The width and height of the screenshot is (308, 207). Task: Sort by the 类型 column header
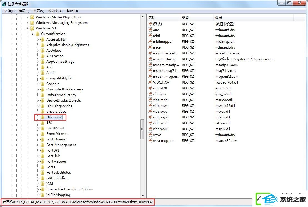196,18
